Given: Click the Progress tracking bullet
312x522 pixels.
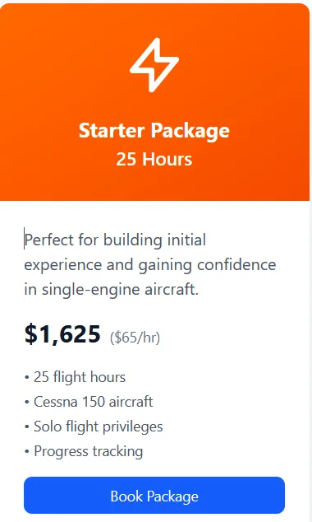Looking at the screenshot, I should click(x=84, y=451).
